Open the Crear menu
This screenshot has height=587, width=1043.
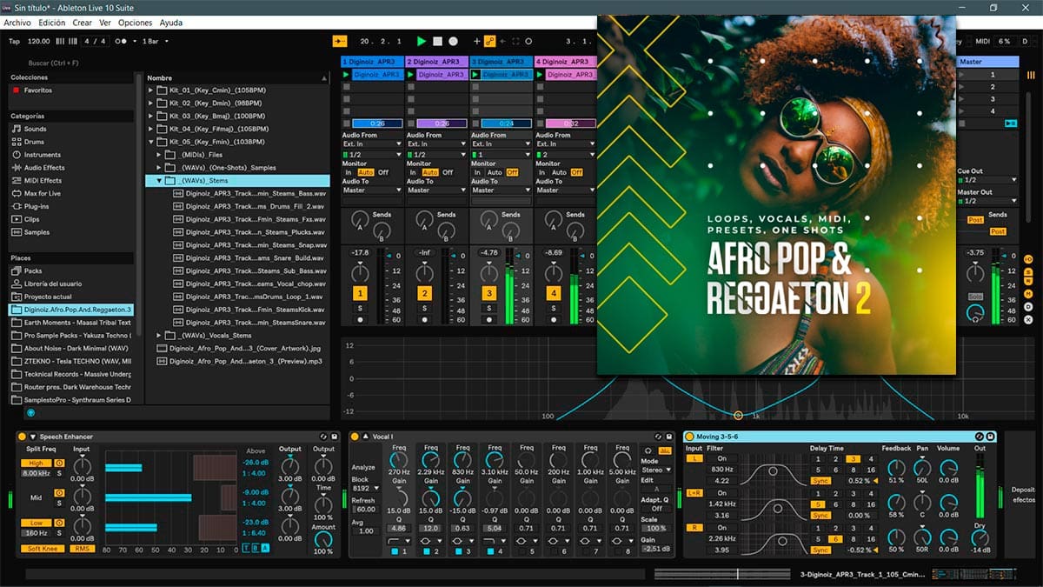point(82,23)
